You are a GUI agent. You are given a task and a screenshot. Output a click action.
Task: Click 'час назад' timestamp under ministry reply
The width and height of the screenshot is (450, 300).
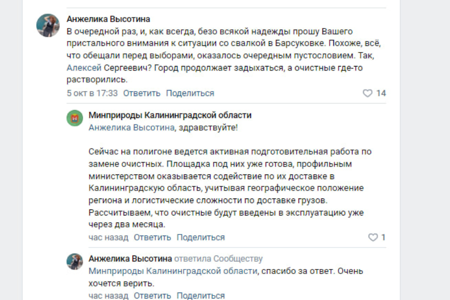[108, 237]
